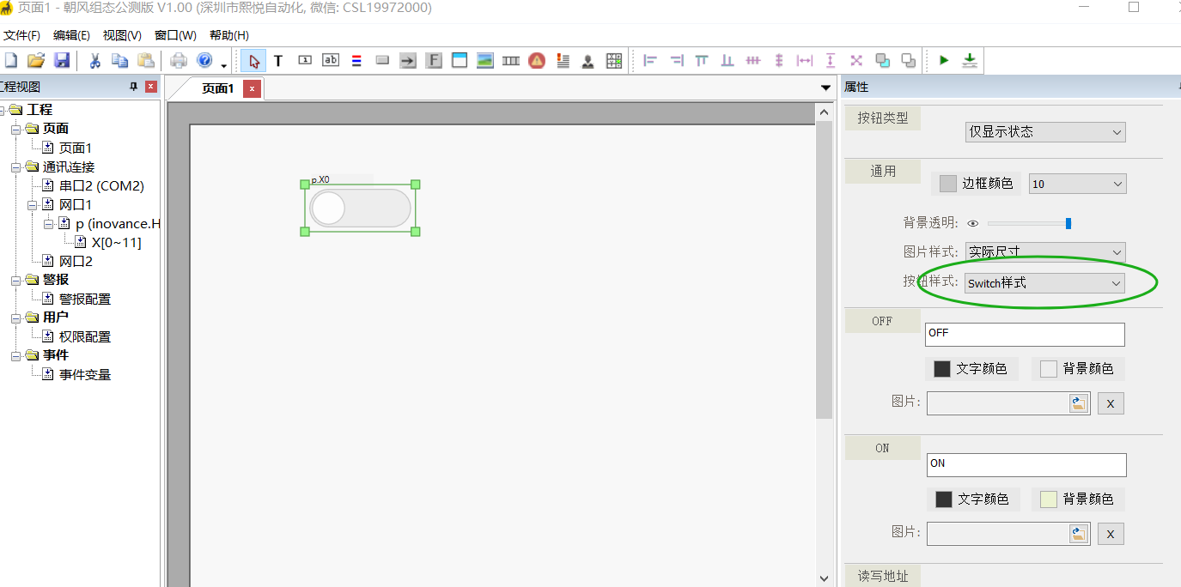Image resolution: width=1181 pixels, height=587 pixels.
Task: Click the X button to clear OFF image
Action: tap(1111, 403)
